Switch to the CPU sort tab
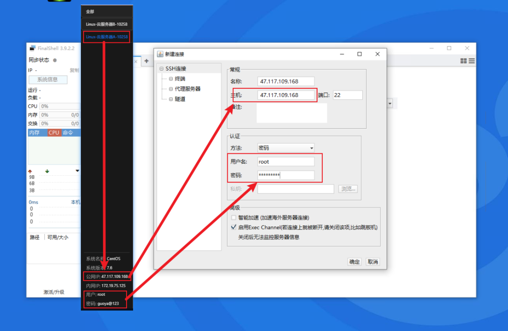 [54, 133]
